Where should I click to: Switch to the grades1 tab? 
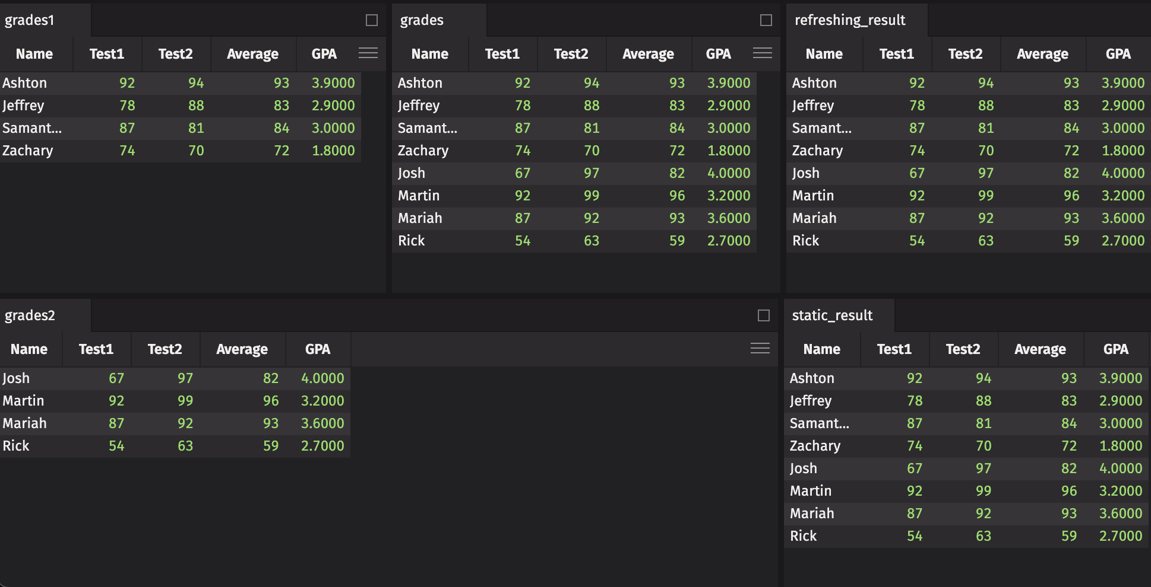click(30, 20)
